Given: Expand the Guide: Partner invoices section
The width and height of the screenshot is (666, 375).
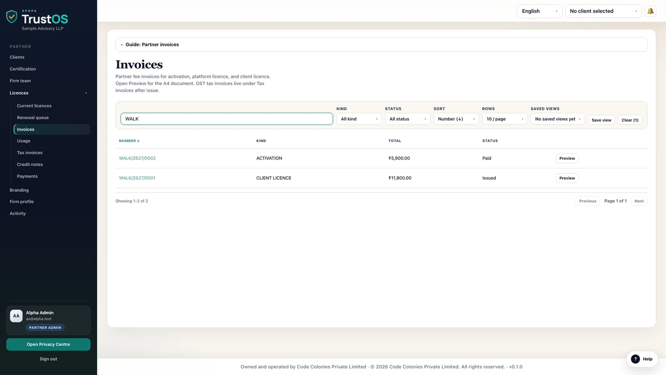Looking at the screenshot, I should tap(381, 45).
